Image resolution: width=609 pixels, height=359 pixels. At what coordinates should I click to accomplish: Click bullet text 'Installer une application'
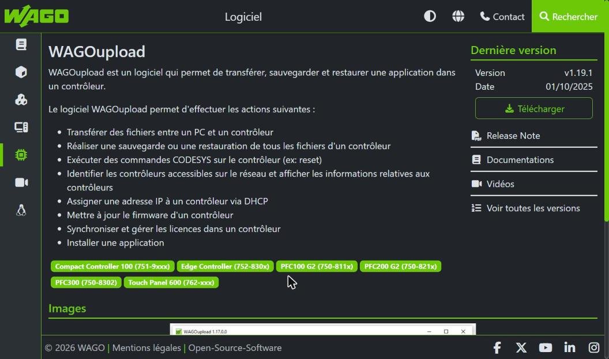[115, 243]
